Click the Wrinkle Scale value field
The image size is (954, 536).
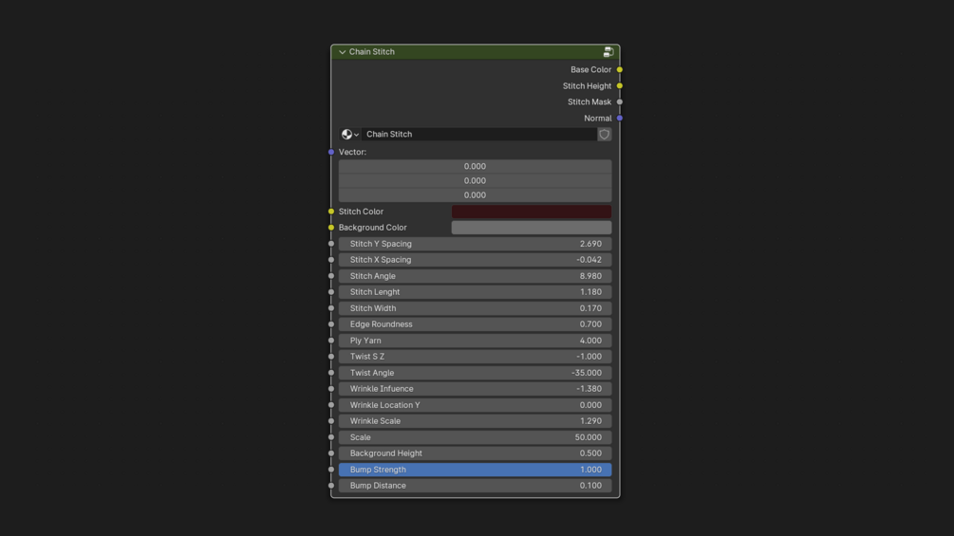475,420
